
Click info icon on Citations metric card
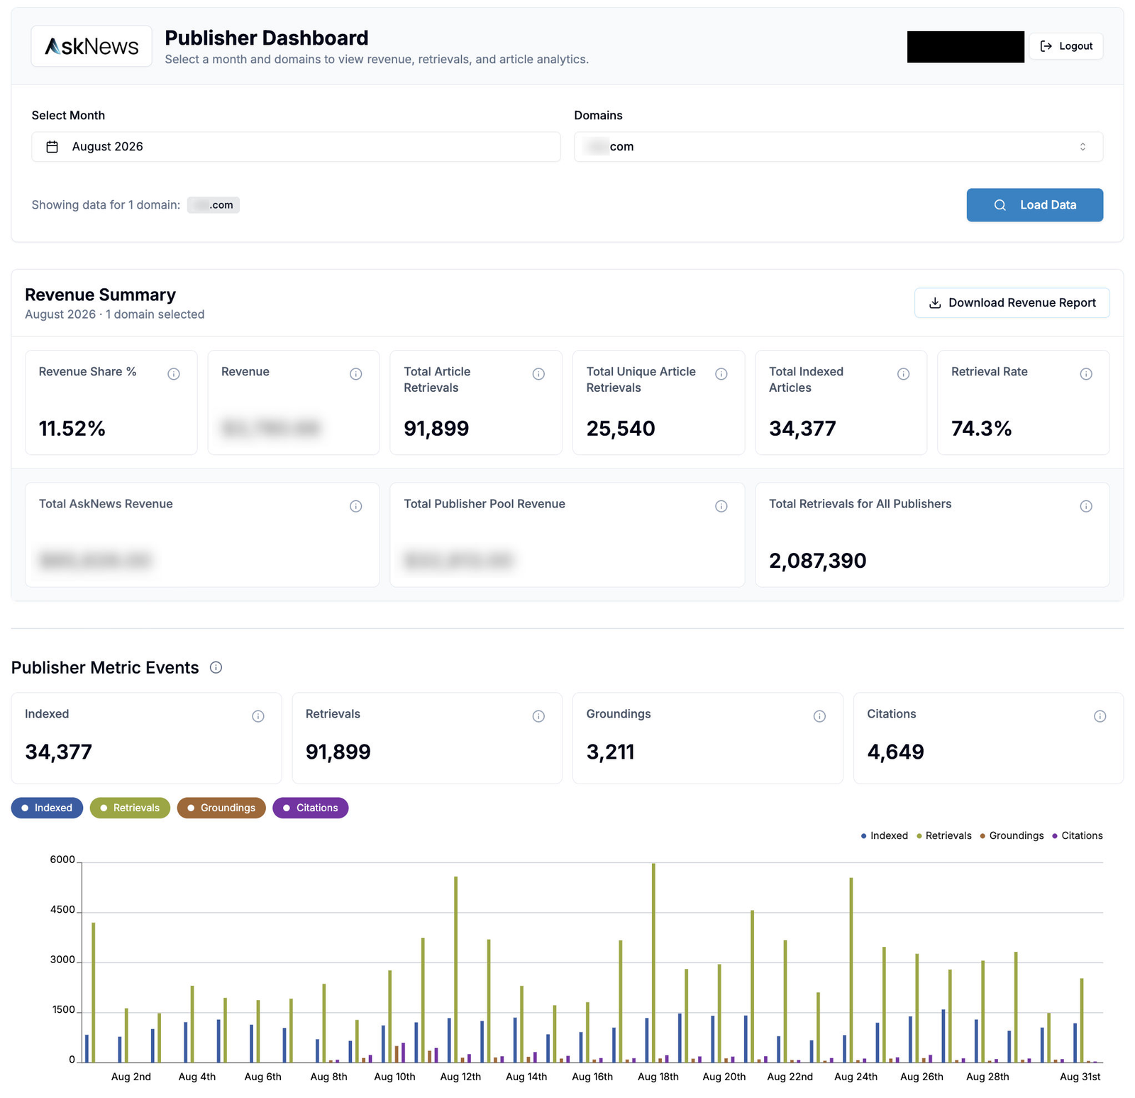click(1100, 716)
